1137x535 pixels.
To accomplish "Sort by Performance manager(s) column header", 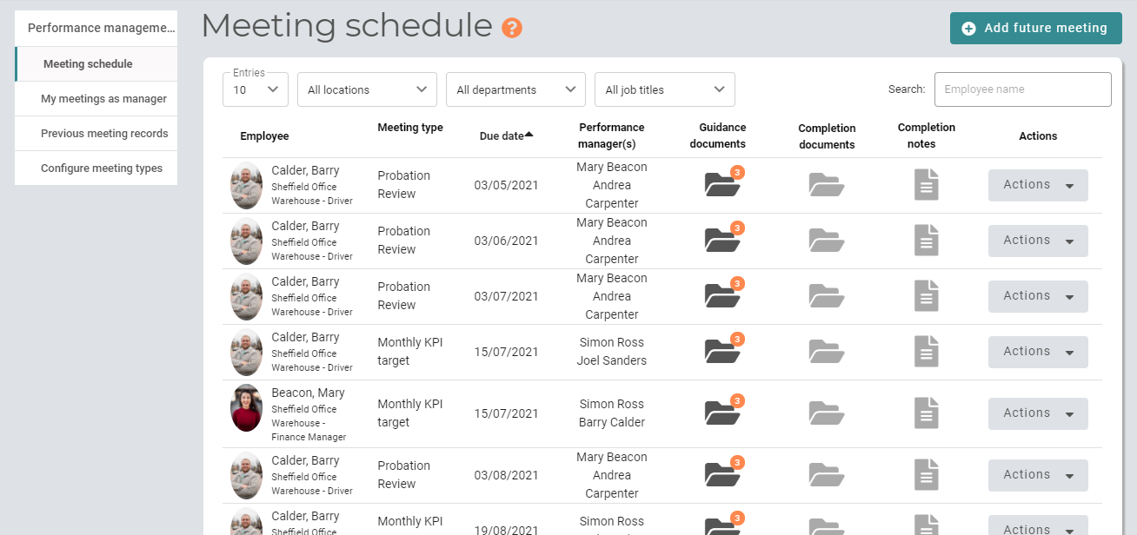I will [x=612, y=135].
